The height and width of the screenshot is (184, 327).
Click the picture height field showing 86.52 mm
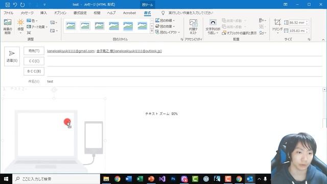tap(297, 22)
